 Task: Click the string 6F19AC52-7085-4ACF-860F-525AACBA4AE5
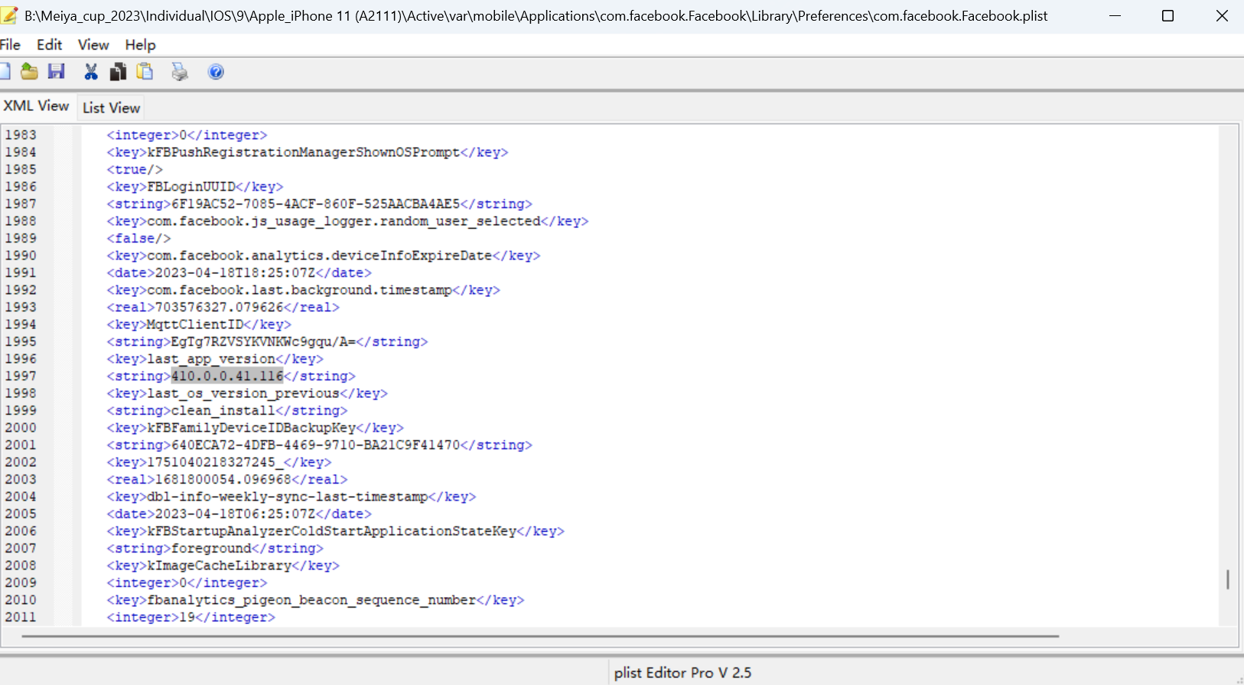[316, 204]
